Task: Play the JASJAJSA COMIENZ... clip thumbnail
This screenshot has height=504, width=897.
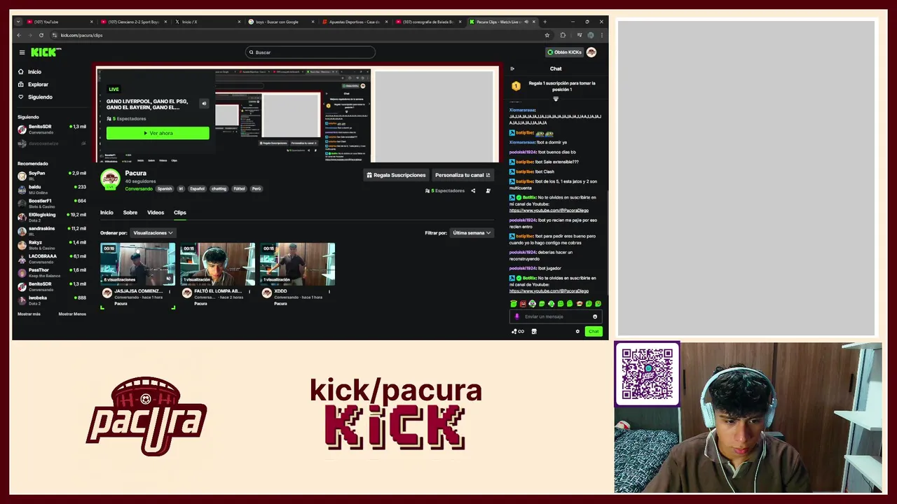Action: click(x=138, y=263)
